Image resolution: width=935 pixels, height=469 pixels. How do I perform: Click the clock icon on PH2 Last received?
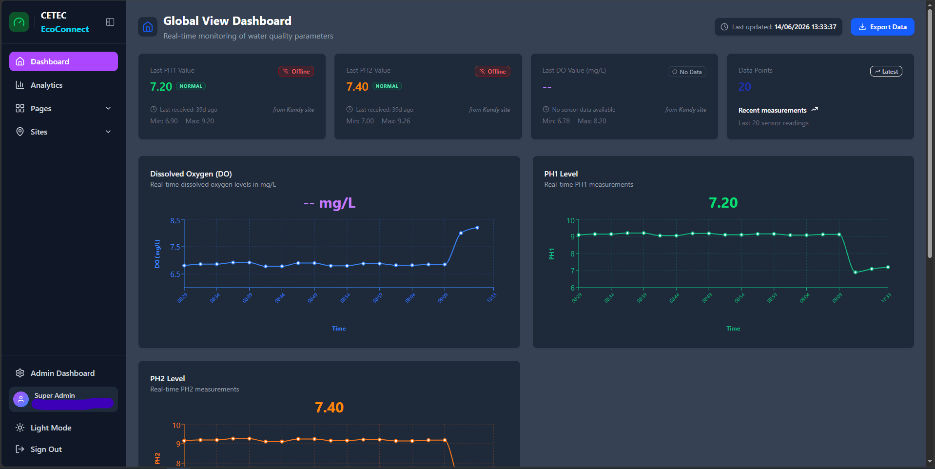350,109
